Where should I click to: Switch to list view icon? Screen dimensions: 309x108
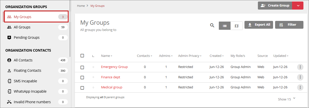tap(225, 26)
